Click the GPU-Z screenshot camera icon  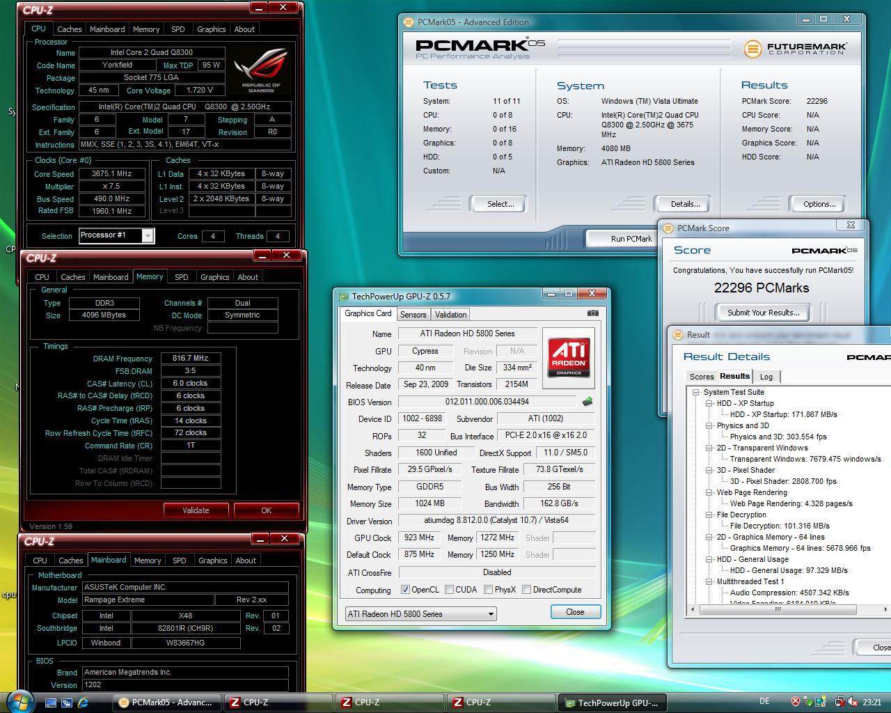pos(592,313)
